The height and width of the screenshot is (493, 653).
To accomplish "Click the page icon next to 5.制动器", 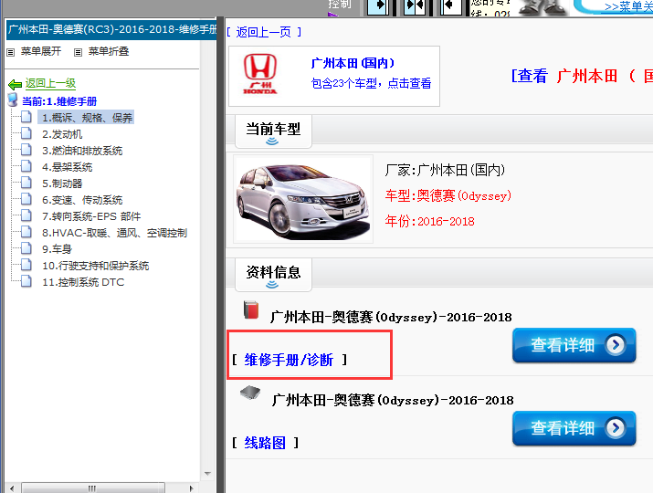I will pos(26,183).
